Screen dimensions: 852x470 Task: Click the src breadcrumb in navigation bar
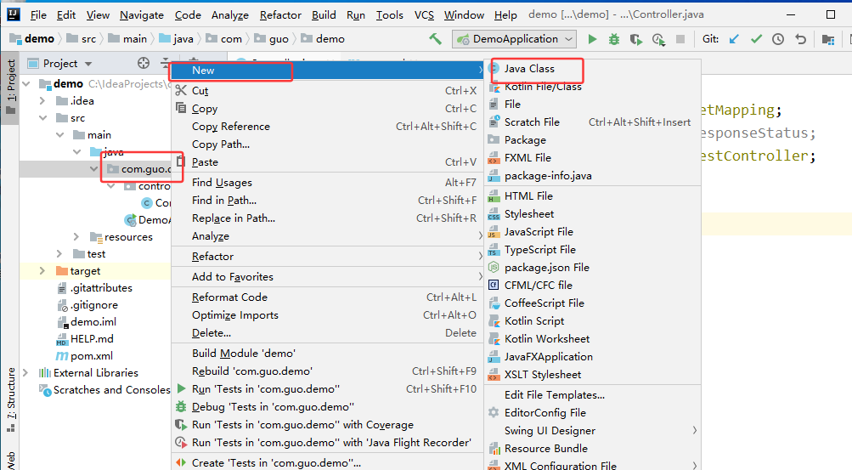(x=82, y=39)
